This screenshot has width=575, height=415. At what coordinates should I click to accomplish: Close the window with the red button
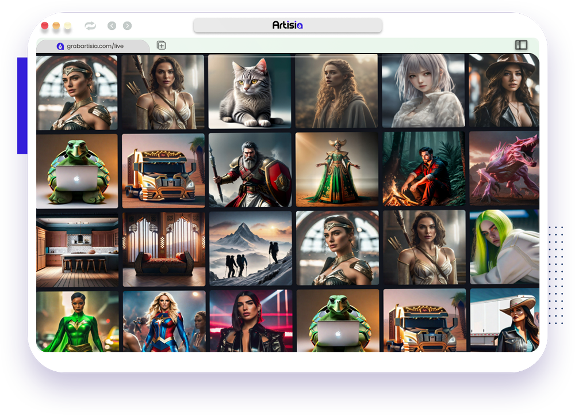click(45, 26)
